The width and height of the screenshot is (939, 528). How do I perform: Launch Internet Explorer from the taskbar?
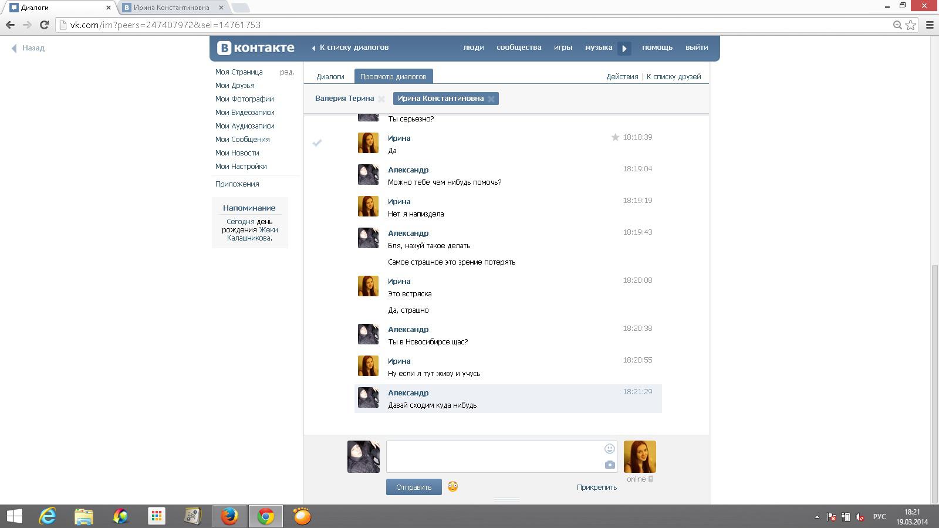coord(48,516)
